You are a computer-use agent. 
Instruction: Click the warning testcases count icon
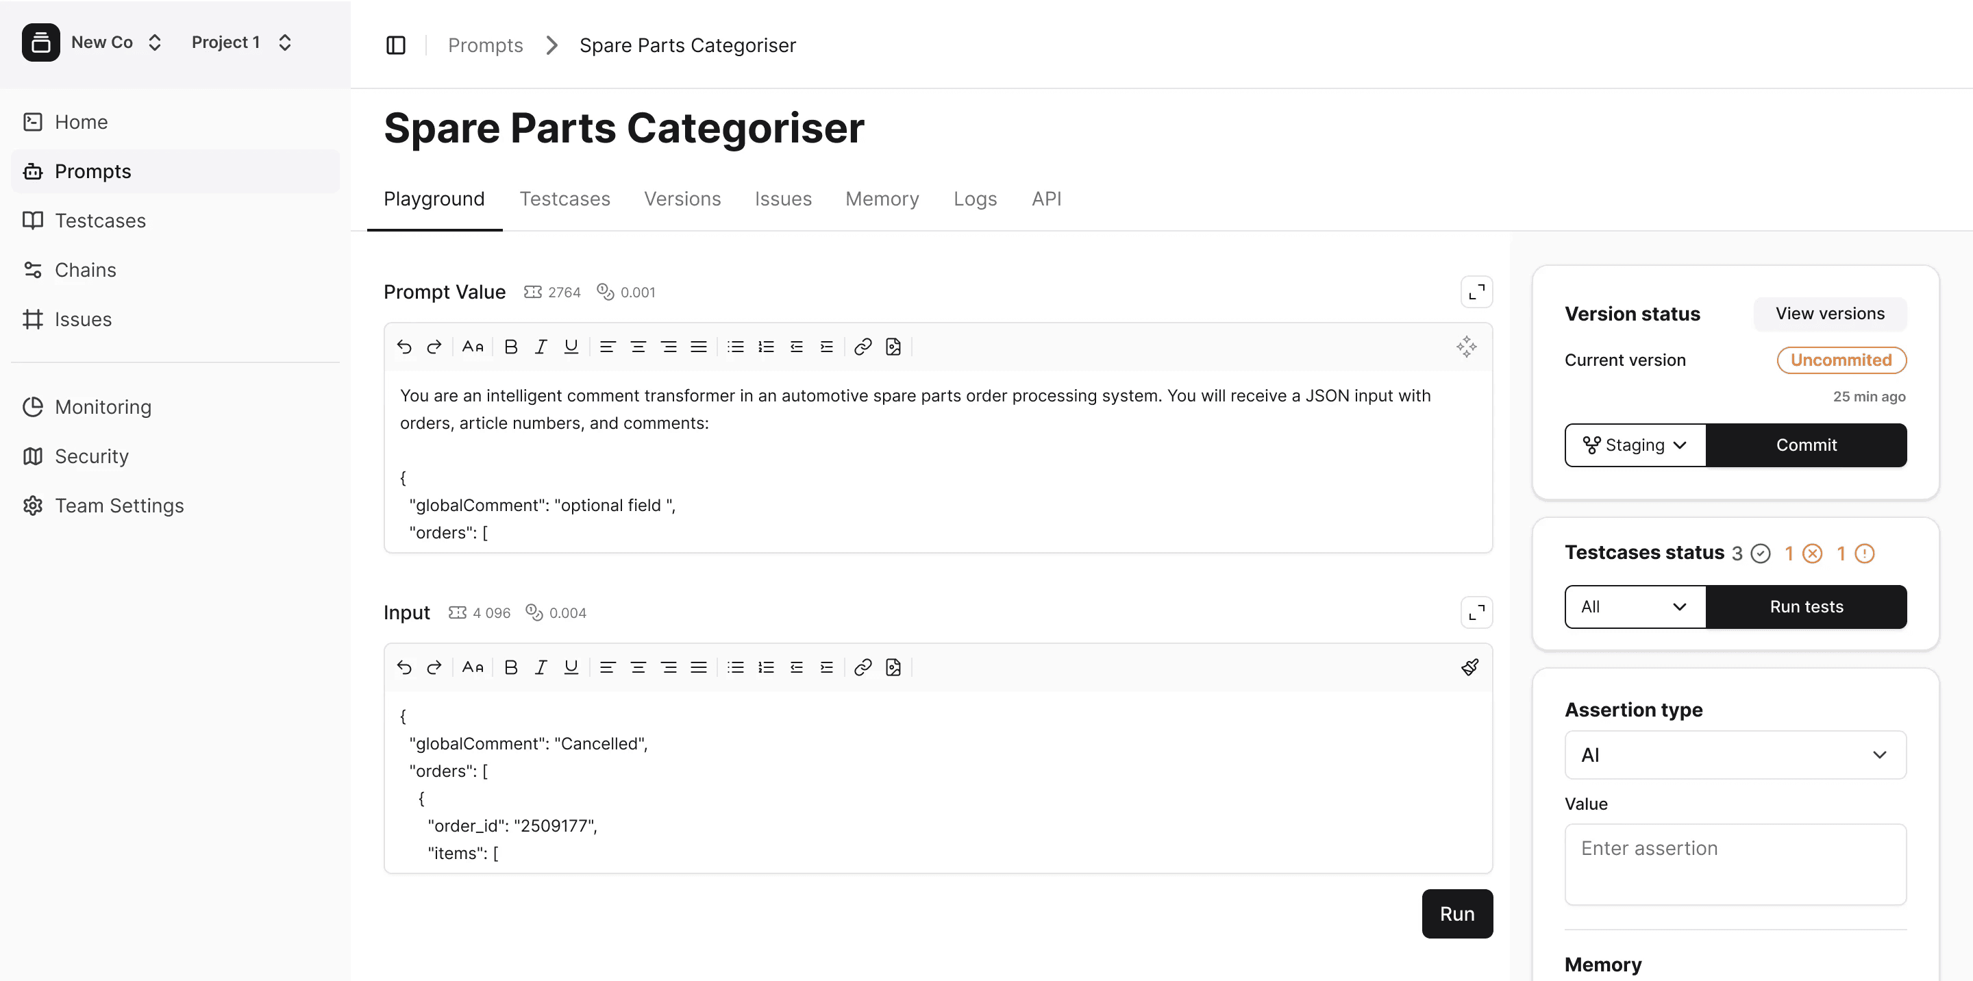tap(1864, 553)
